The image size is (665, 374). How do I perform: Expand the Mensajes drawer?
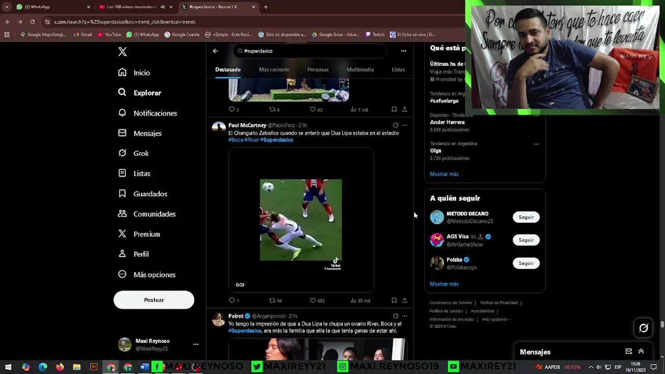click(x=641, y=352)
